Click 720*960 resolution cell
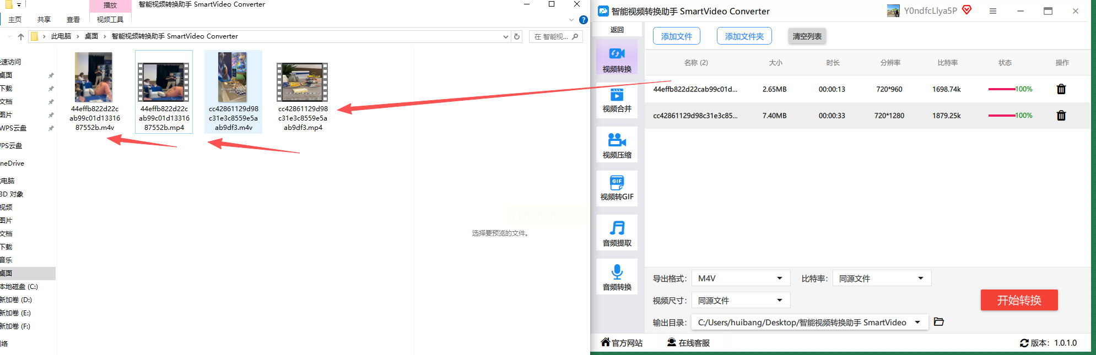1096x355 pixels. (889, 89)
